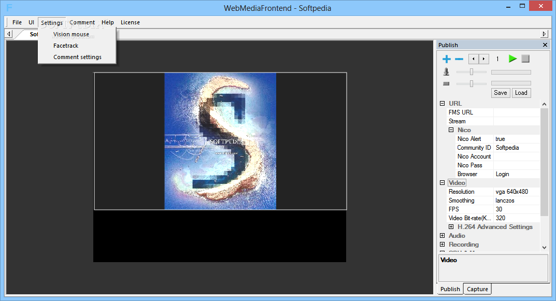Close the Publish panel
556x301 pixels.
[545, 45]
